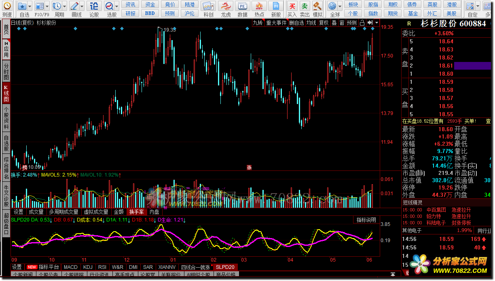Viewport: 495px width, 281px height.
Task: Open the 数据 PE data icon
Action: point(242,6)
